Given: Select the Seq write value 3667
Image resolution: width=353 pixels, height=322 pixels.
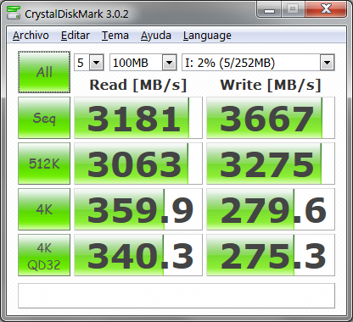Looking at the screenshot, I should pos(271,118).
